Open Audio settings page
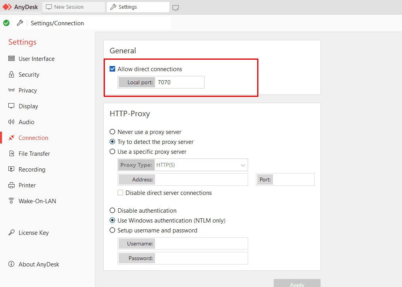 [x=27, y=122]
